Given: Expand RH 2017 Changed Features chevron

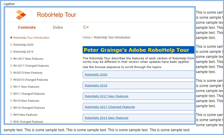Looking at the screenshot, I should click(x=11, y=65).
